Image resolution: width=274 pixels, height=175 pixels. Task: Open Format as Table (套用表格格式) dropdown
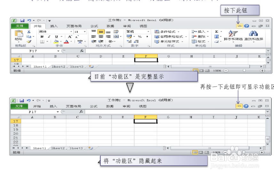170,36
